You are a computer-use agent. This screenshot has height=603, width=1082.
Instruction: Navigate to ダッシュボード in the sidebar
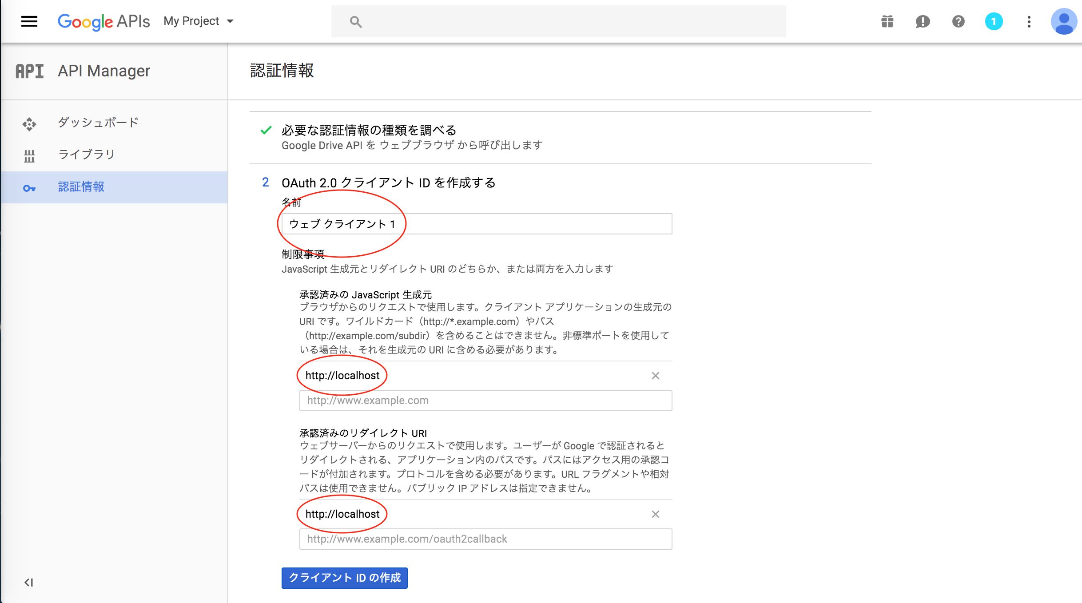pyautogui.click(x=97, y=122)
